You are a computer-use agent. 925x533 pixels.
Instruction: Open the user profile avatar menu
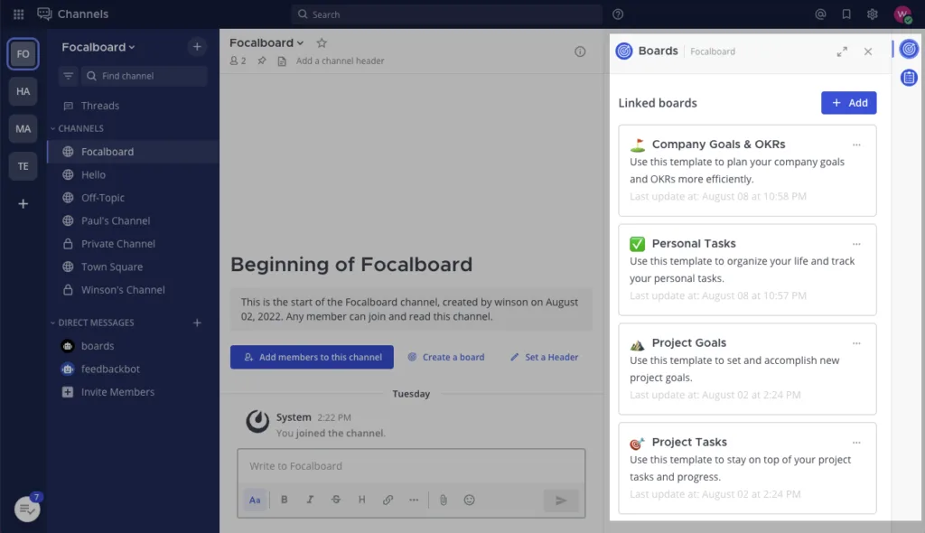902,14
